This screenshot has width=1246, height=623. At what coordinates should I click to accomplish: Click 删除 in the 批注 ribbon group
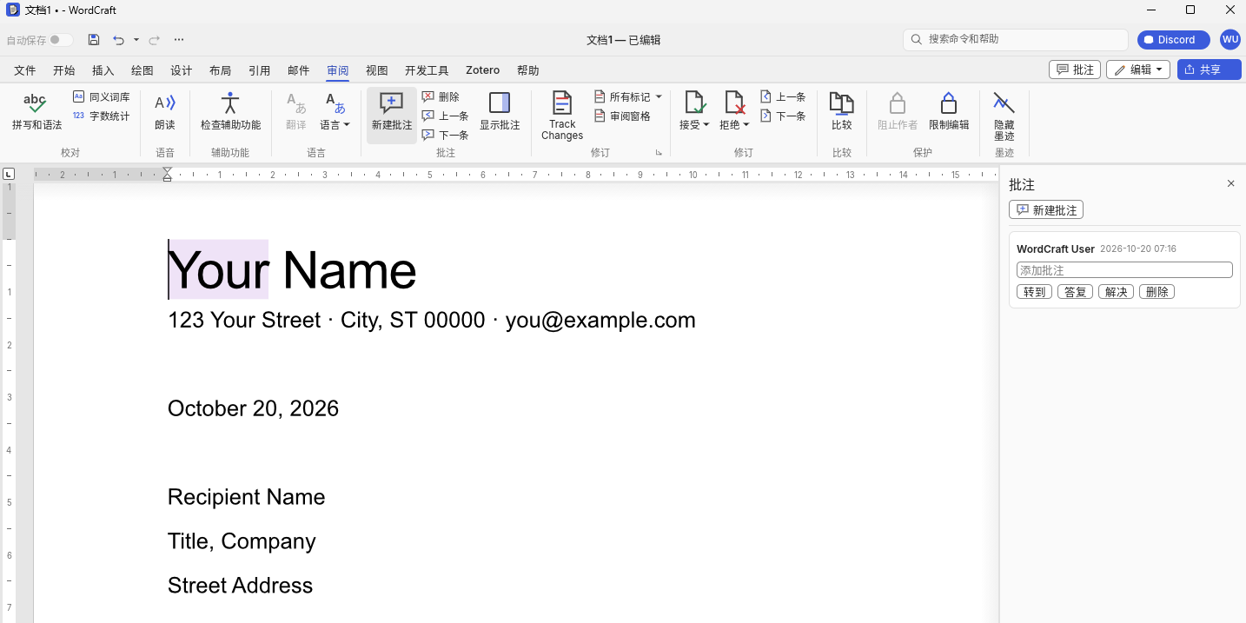click(441, 97)
